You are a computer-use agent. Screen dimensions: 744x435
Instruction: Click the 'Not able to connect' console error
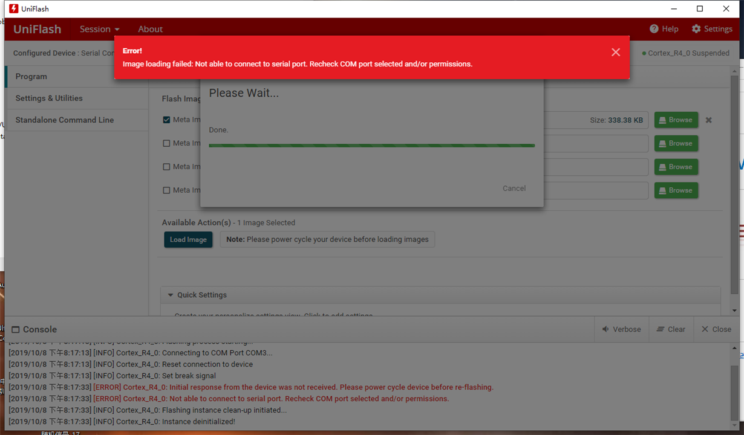pos(229,399)
